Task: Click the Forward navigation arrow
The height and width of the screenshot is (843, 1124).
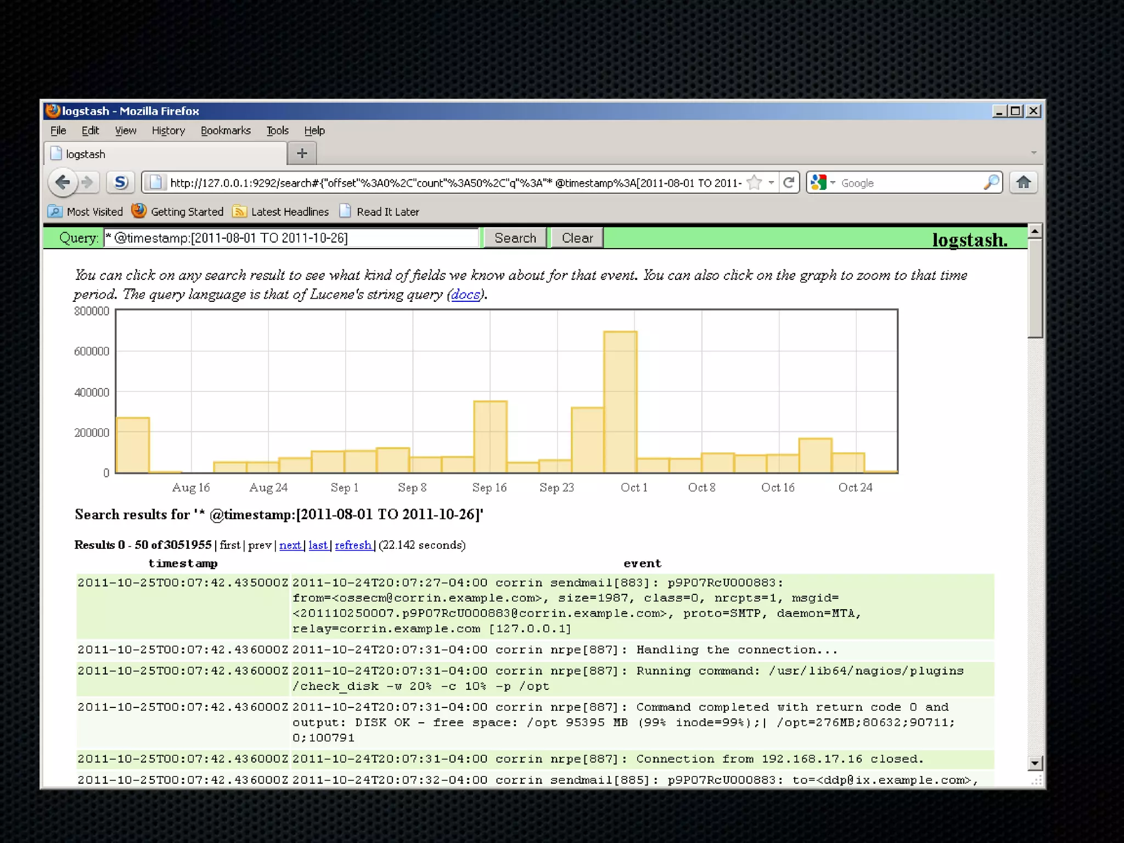Action: 87,182
